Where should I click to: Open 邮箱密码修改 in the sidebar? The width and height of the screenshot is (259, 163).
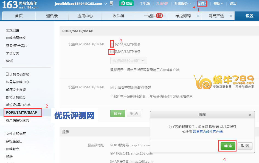pyautogui.click(x=16, y=38)
